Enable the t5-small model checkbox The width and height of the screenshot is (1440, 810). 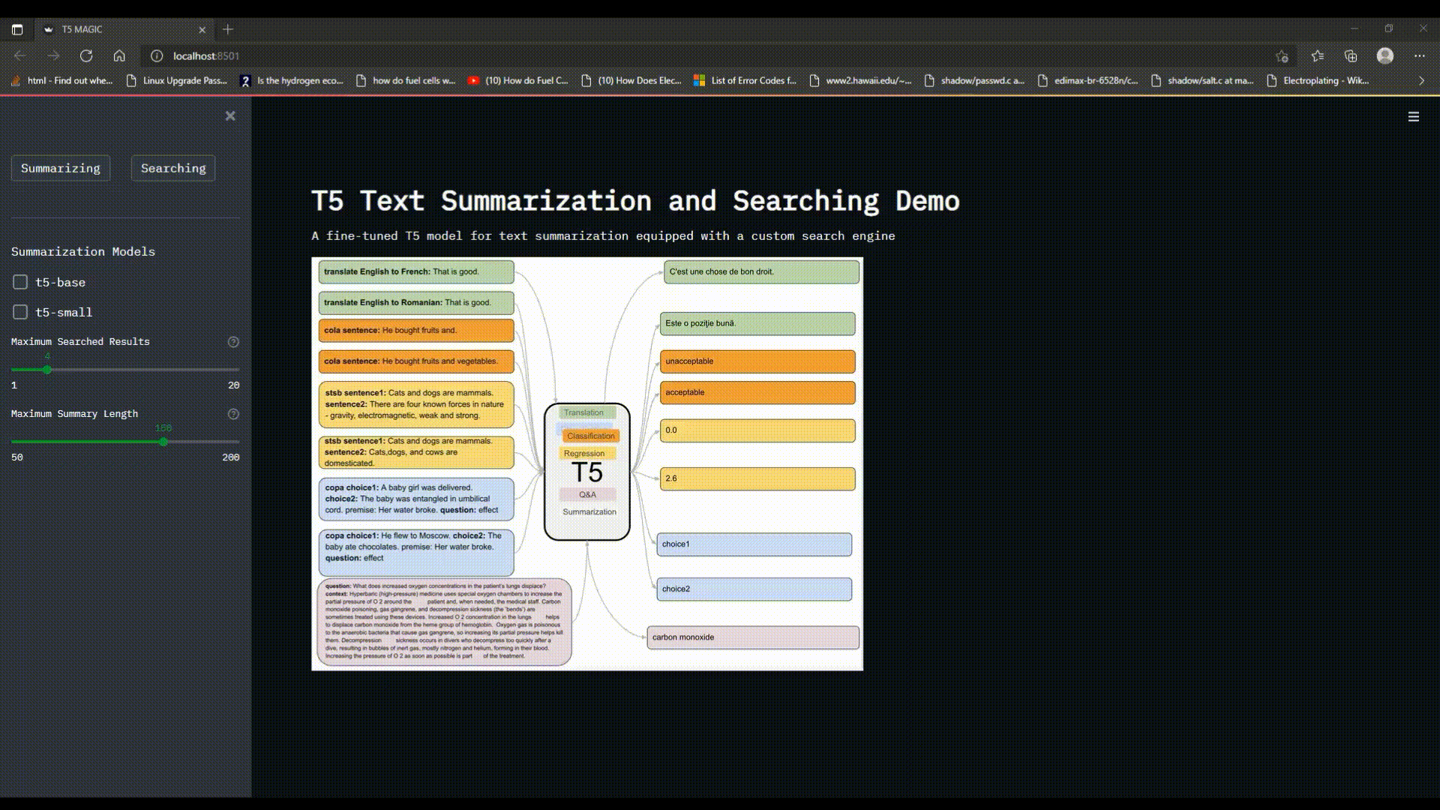[x=20, y=312]
